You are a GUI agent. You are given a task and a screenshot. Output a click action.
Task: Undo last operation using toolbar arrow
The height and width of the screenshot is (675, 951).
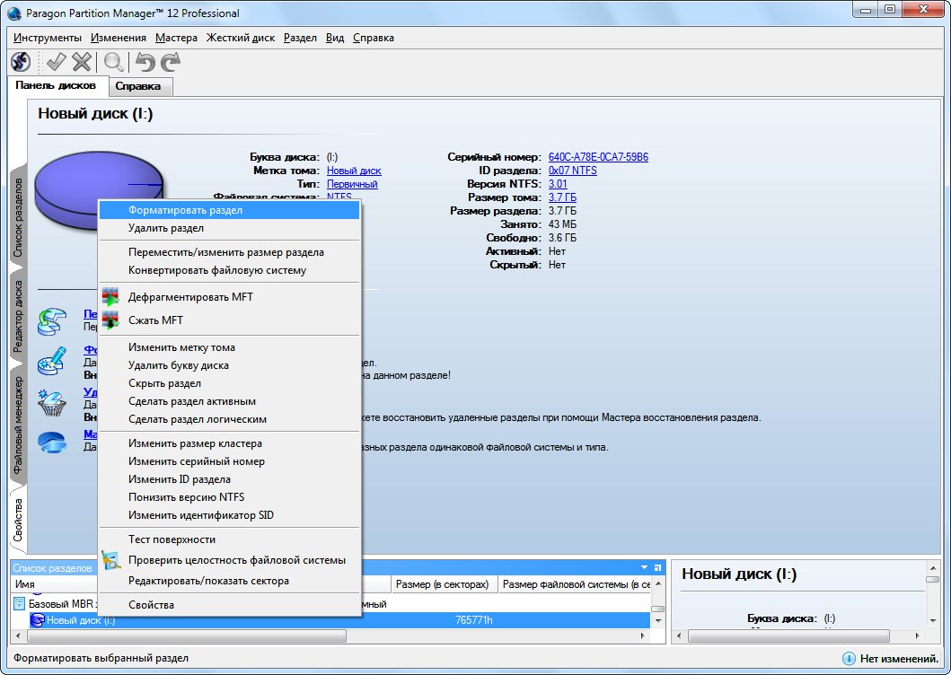tap(145, 61)
